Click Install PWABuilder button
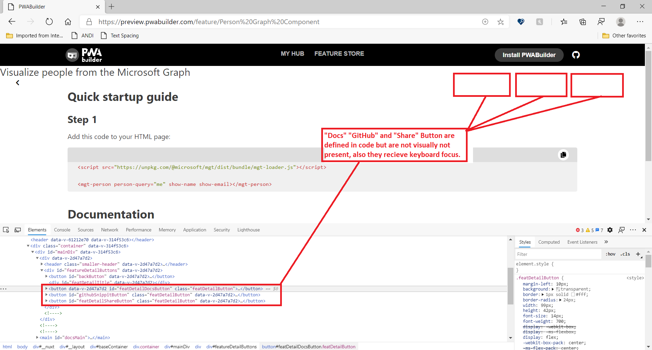The width and height of the screenshot is (652, 350). pyautogui.click(x=529, y=55)
